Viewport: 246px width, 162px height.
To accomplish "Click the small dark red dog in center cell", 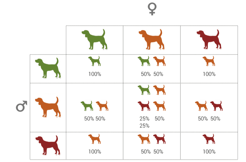I will click(144, 106).
